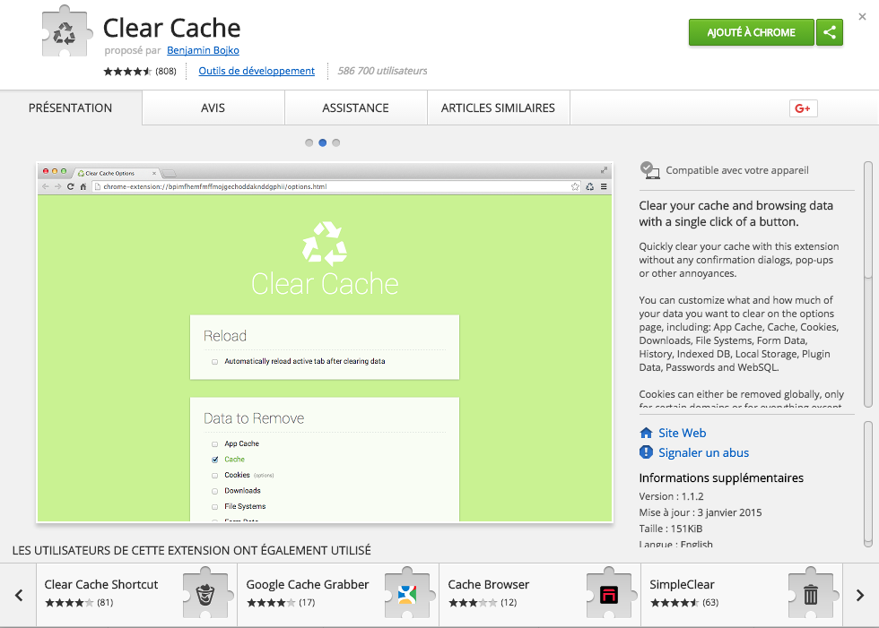Click the AJOUTÉ À CHROME button
879x628 pixels.
tap(752, 32)
